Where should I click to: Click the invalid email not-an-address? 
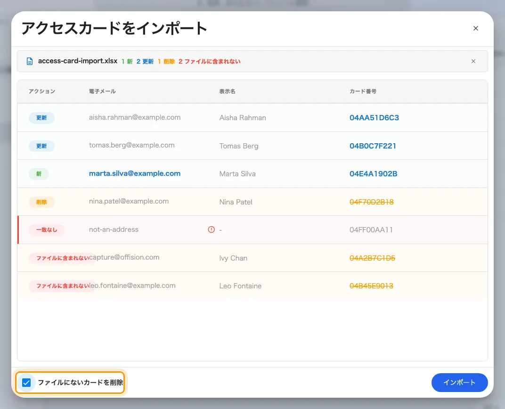coord(114,229)
